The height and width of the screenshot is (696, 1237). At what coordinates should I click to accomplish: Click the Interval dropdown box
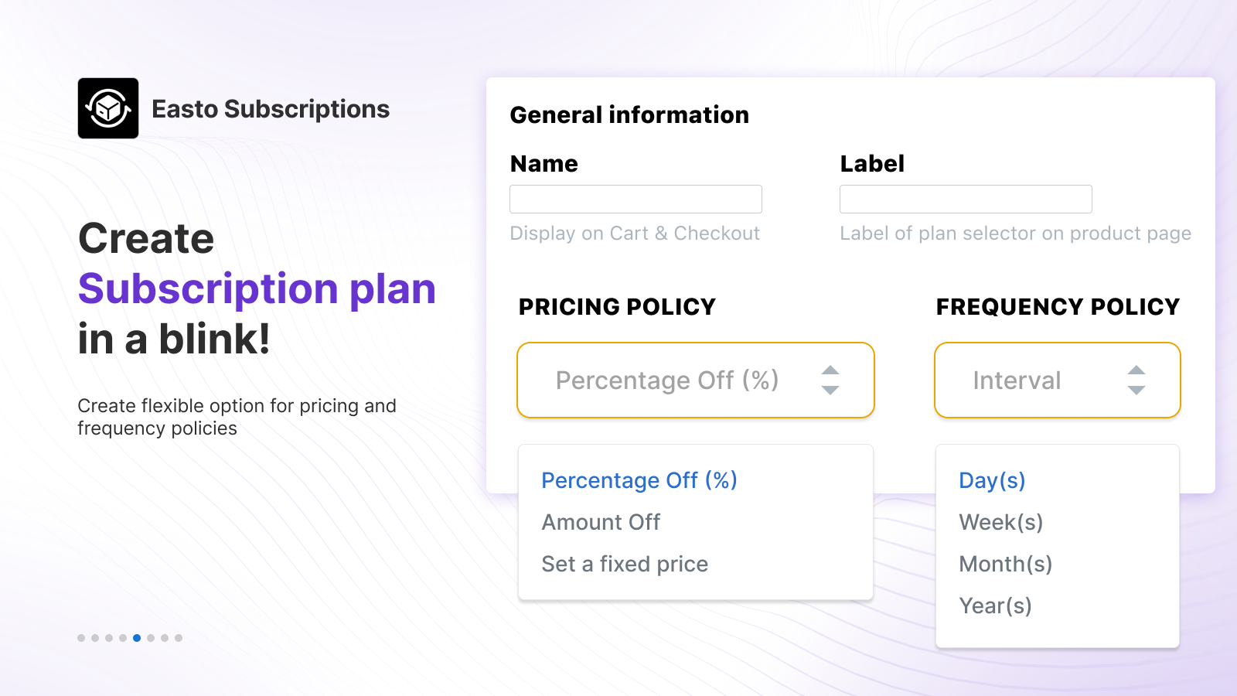pyautogui.click(x=1058, y=380)
